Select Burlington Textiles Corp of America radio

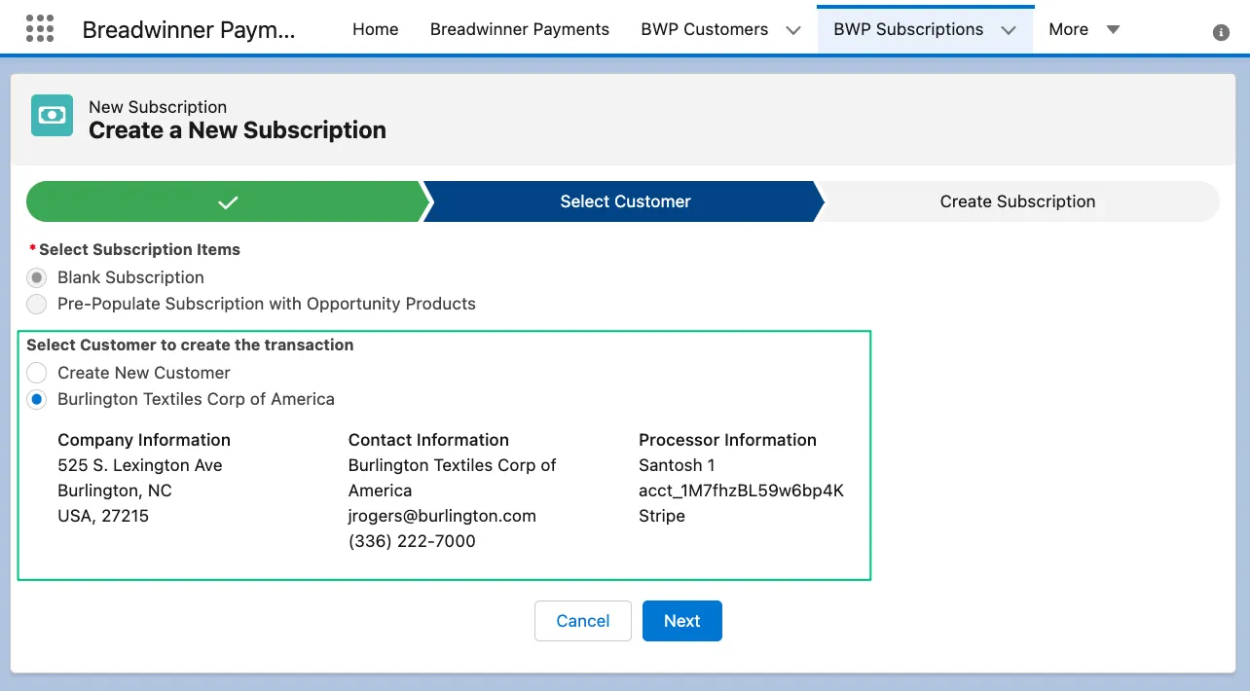pyautogui.click(x=37, y=399)
